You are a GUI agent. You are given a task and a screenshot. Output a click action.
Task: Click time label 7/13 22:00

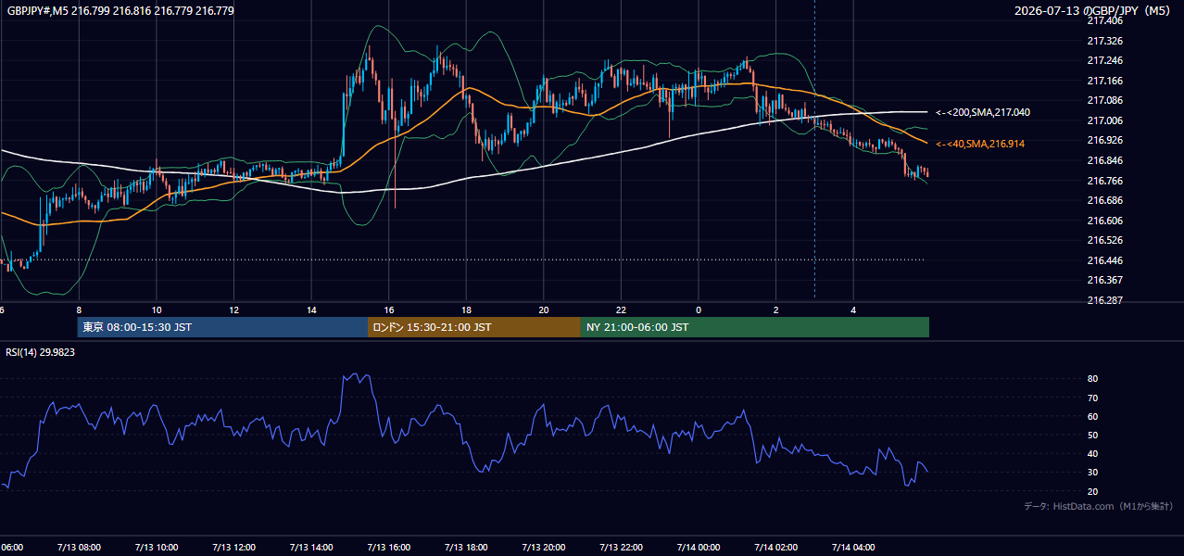coord(621,547)
